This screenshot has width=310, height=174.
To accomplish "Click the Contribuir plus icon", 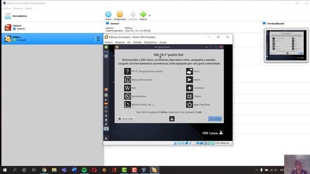I will pos(189,88).
